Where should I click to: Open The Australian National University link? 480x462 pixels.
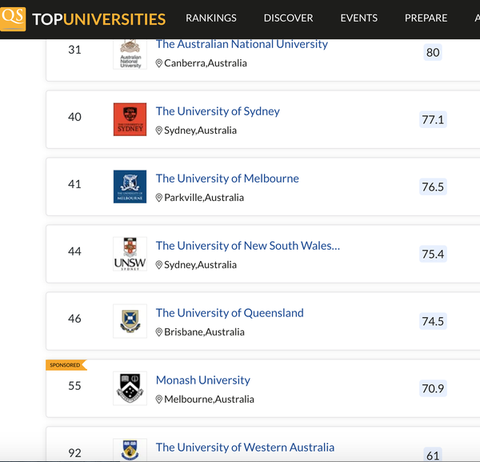coord(242,44)
